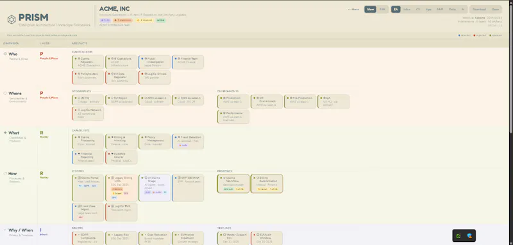513x245 pixels.
Task: Open the Legacy Risk driver card
Action: pyautogui.click(x=121, y=238)
